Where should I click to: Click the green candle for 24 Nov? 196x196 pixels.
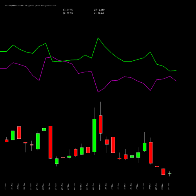coord(38,141)
